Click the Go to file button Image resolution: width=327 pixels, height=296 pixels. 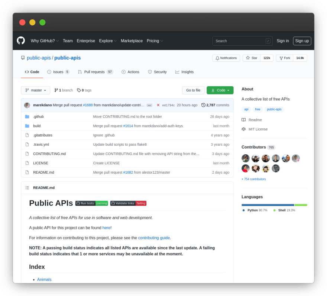pyautogui.click(x=193, y=90)
